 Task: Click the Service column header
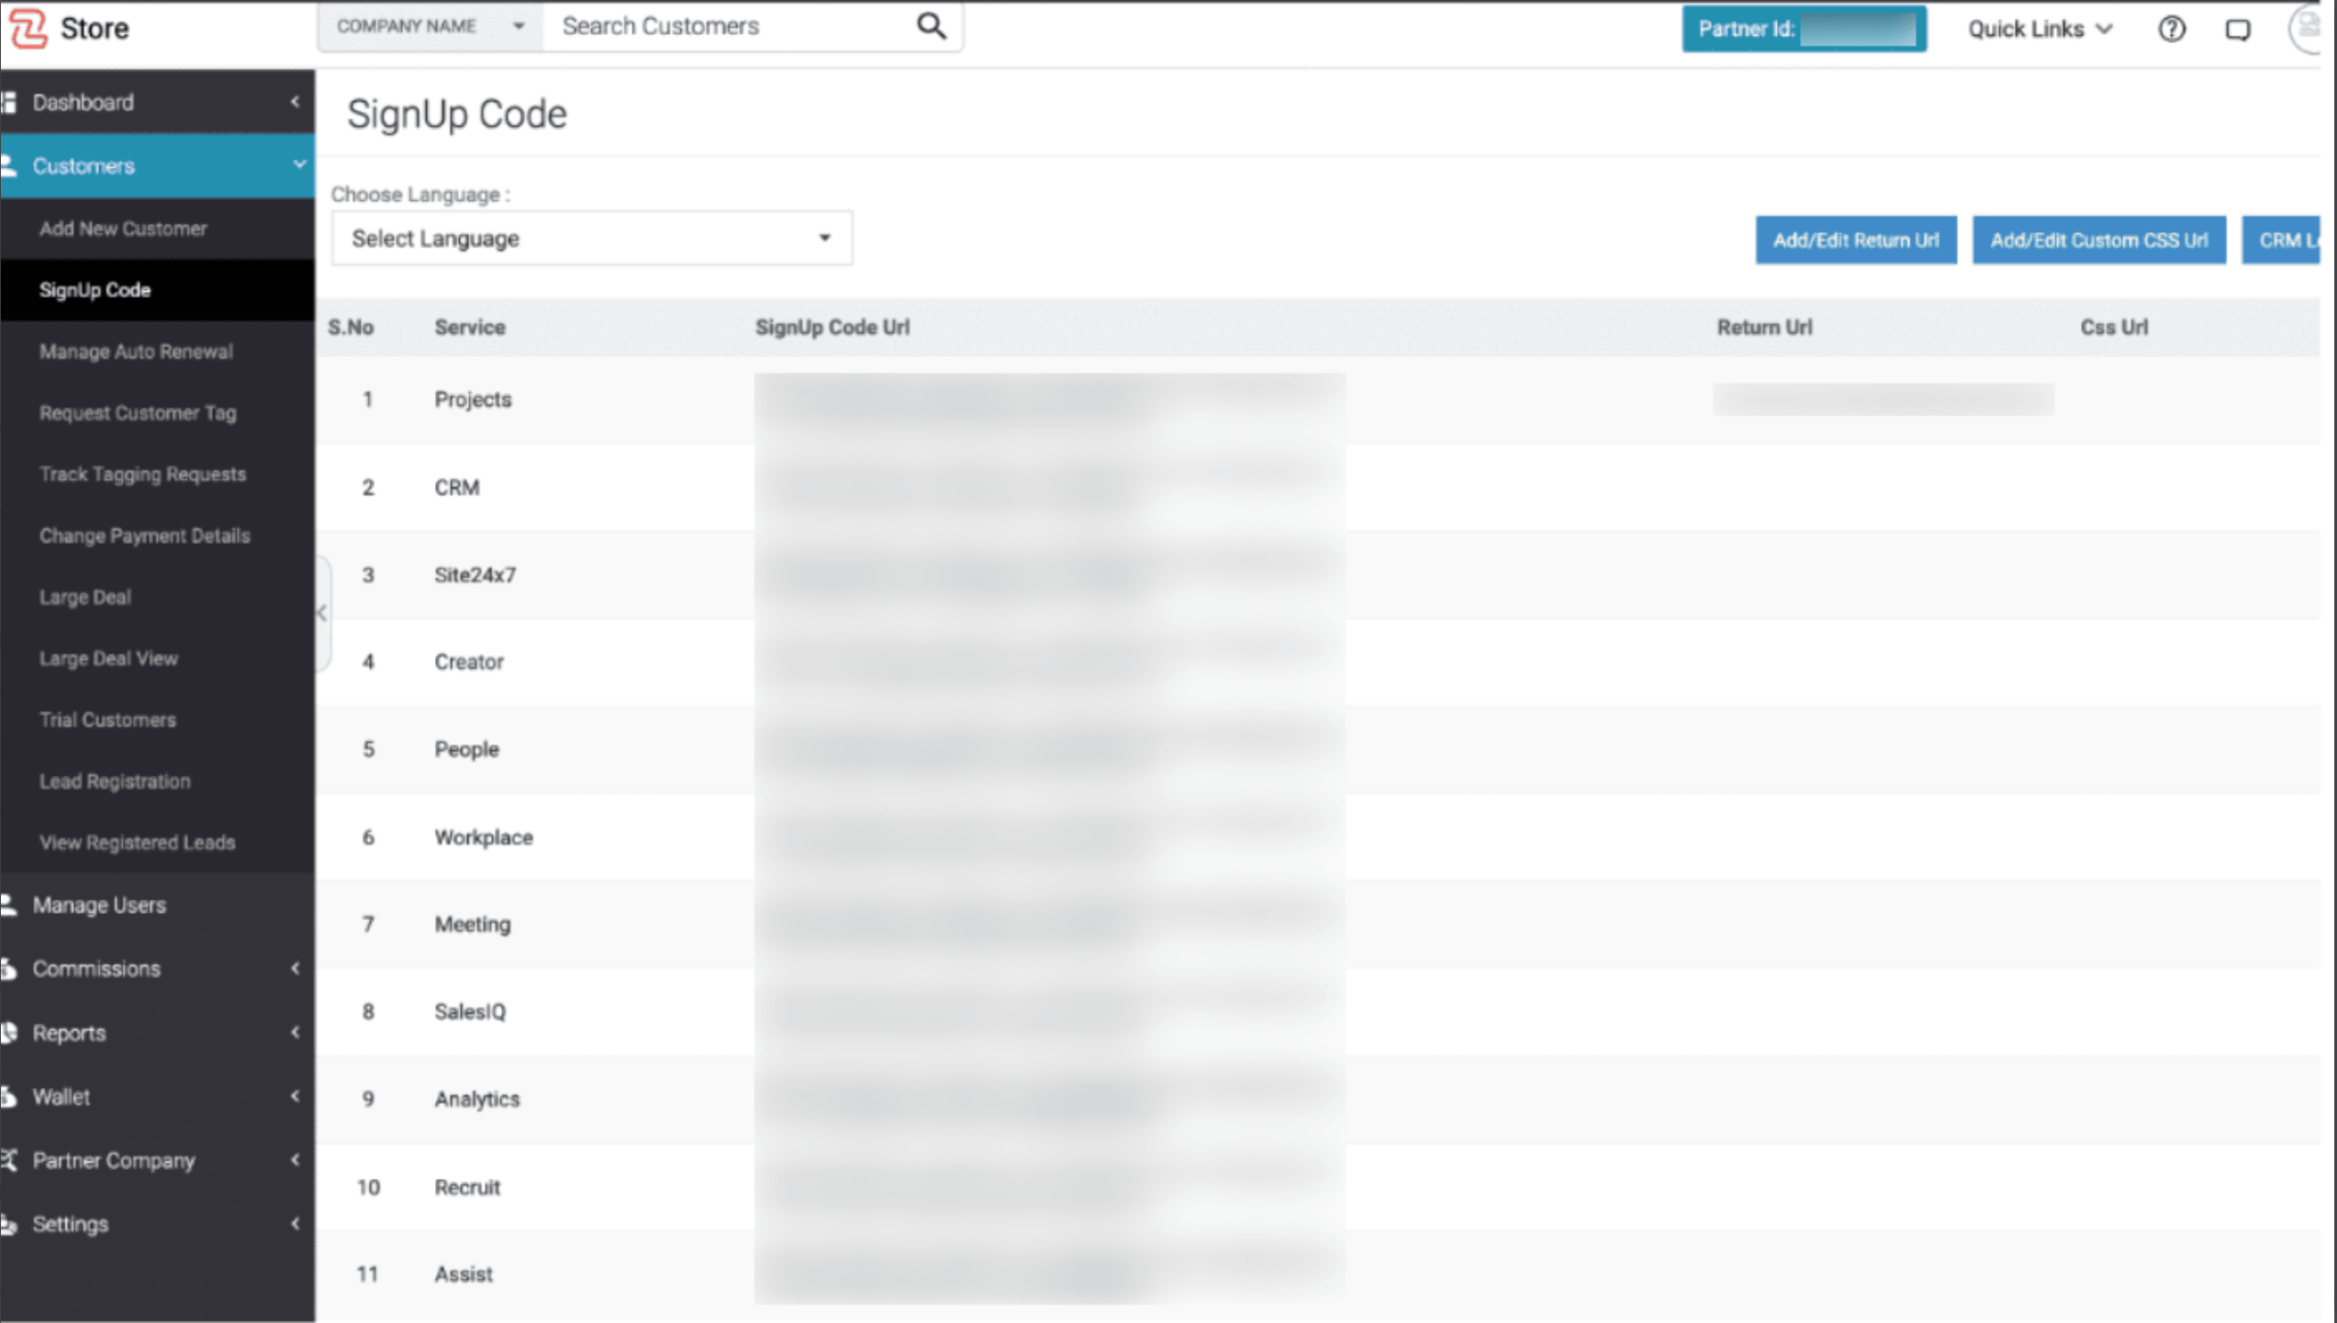[x=470, y=328]
